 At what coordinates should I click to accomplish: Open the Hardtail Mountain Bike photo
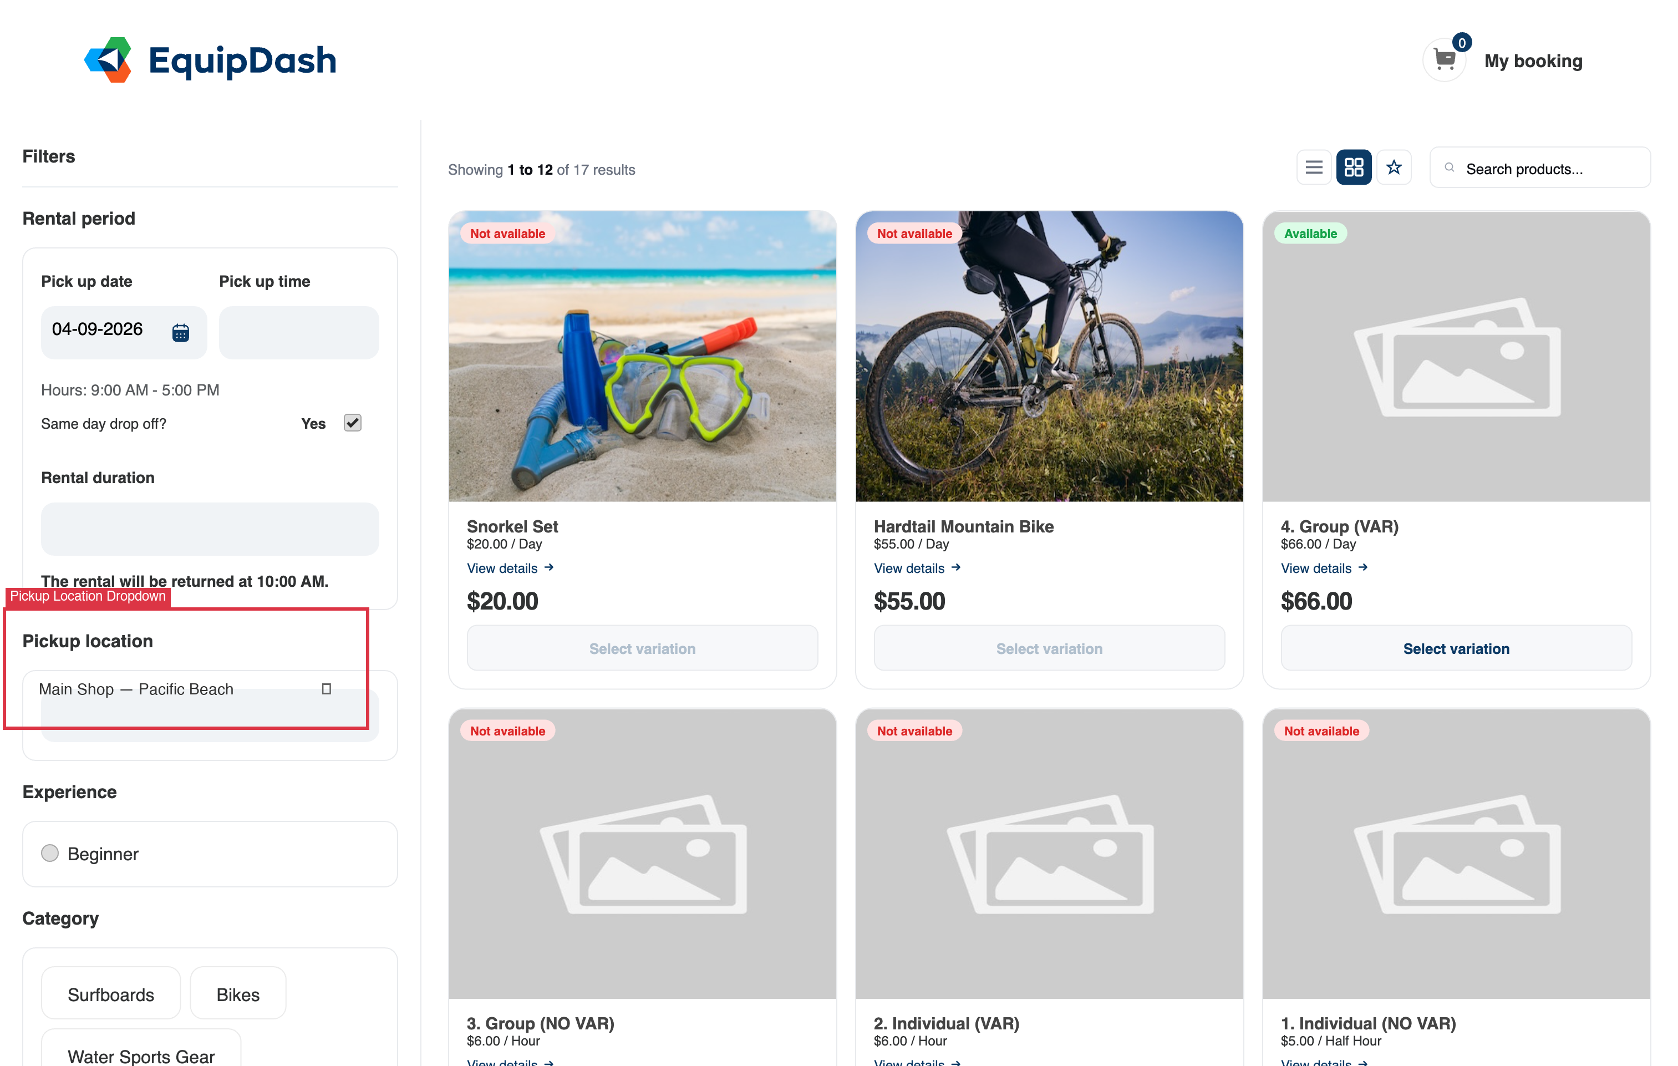coord(1049,356)
